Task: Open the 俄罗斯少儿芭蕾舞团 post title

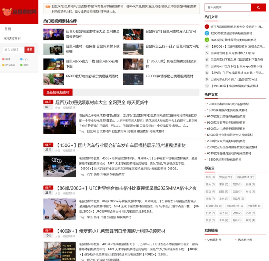Action: 110,231
